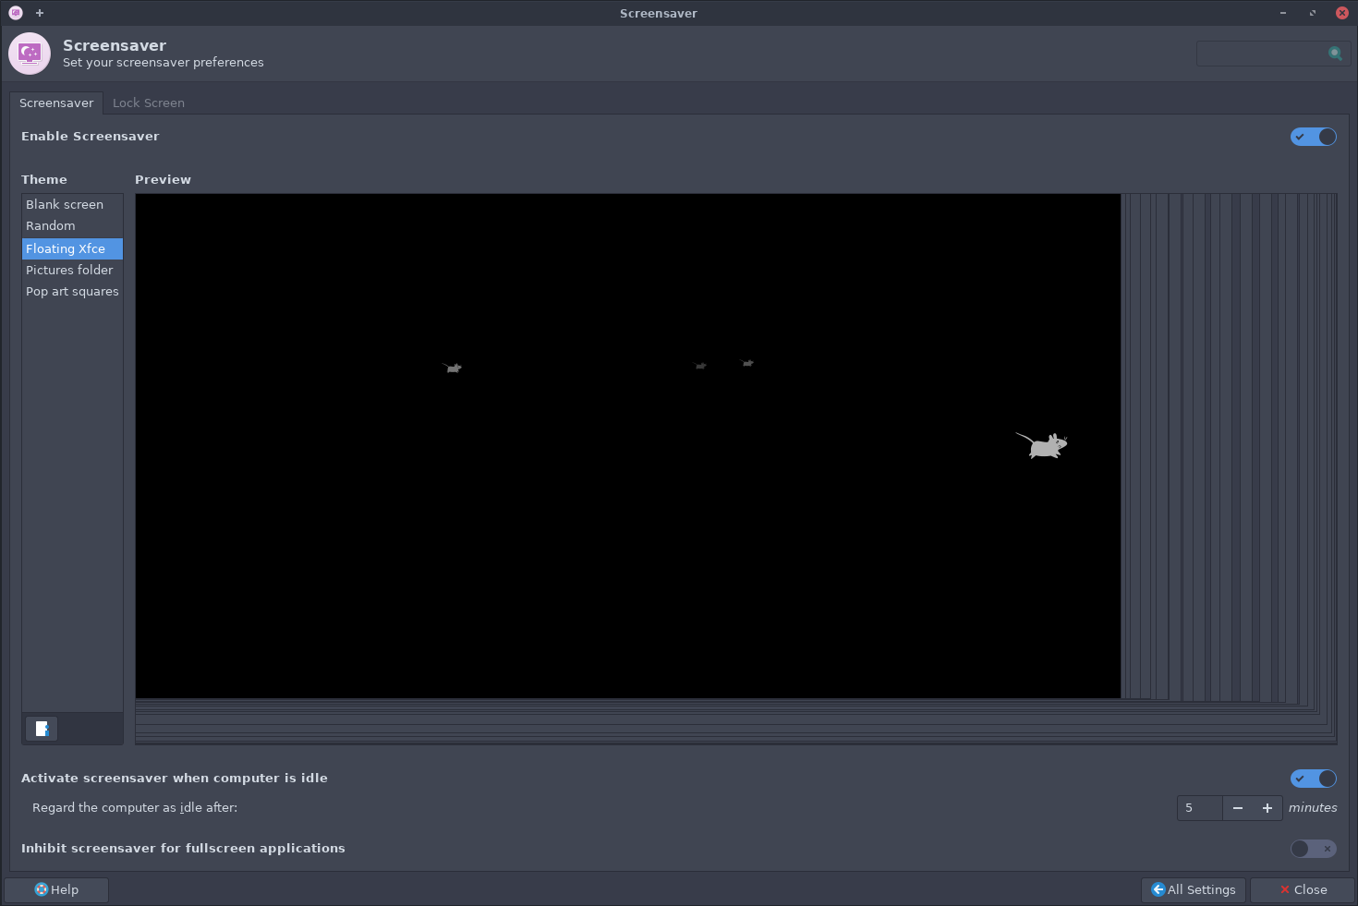Go back to All Settings
This screenshot has width=1358, height=906.
pyautogui.click(x=1194, y=890)
